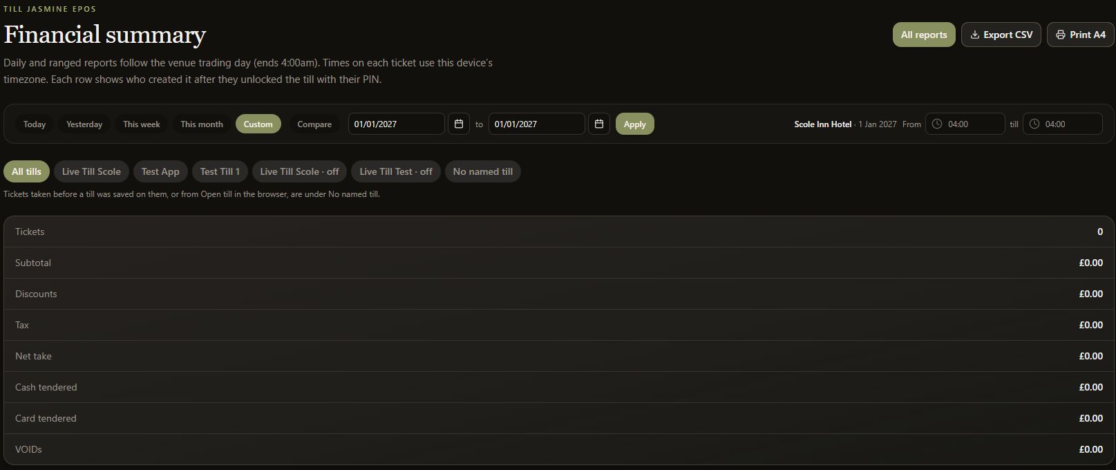
Task: Export report with Export CSV button
Action: 1001,35
